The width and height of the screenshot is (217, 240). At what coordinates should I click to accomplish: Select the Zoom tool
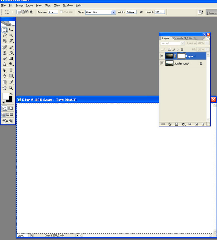click(11, 88)
